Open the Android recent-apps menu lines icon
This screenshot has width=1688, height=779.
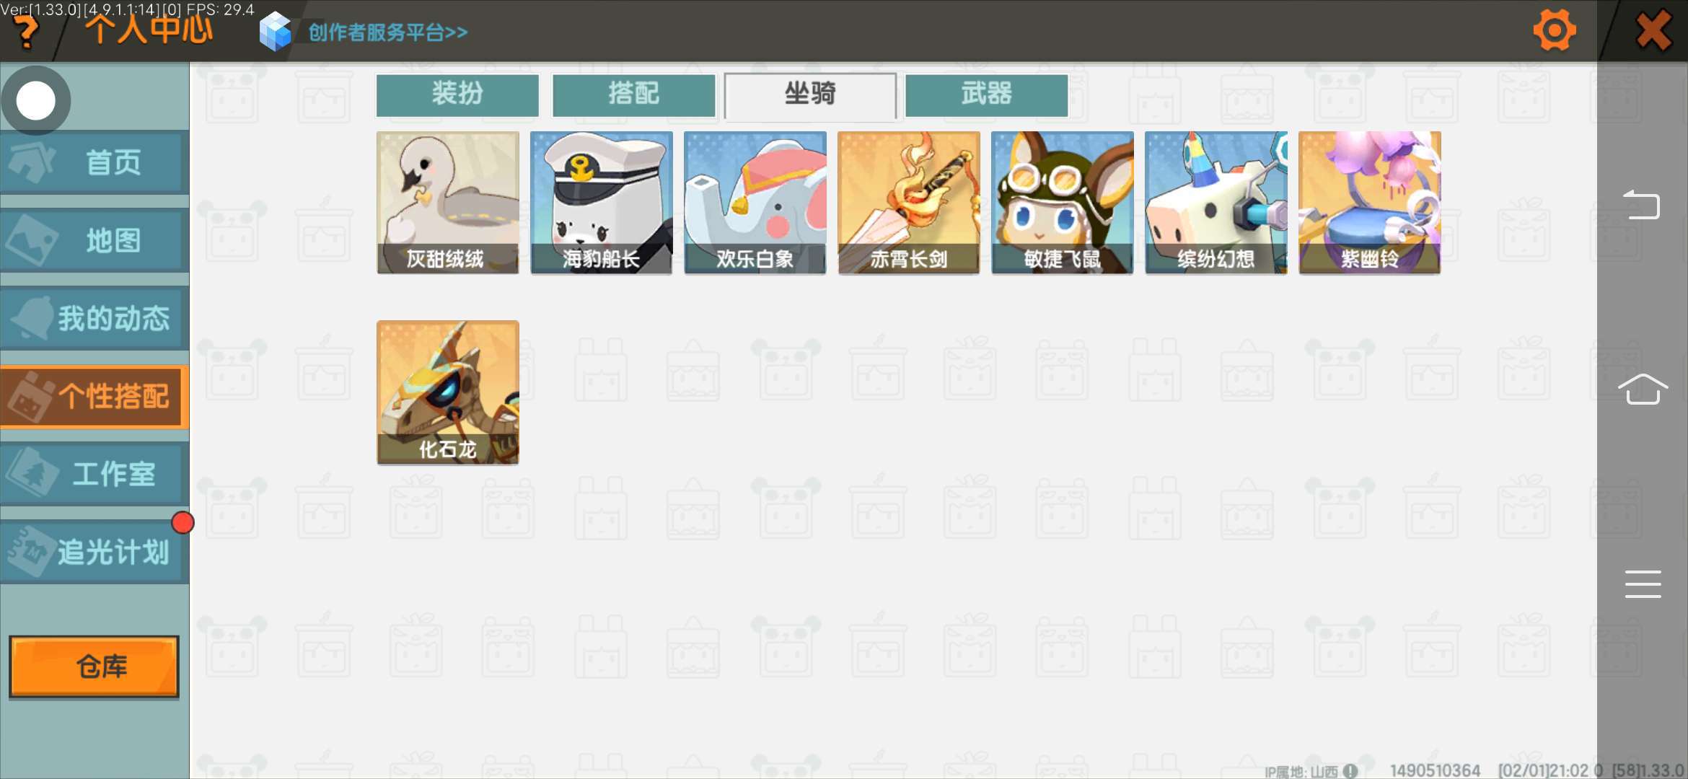(x=1643, y=584)
